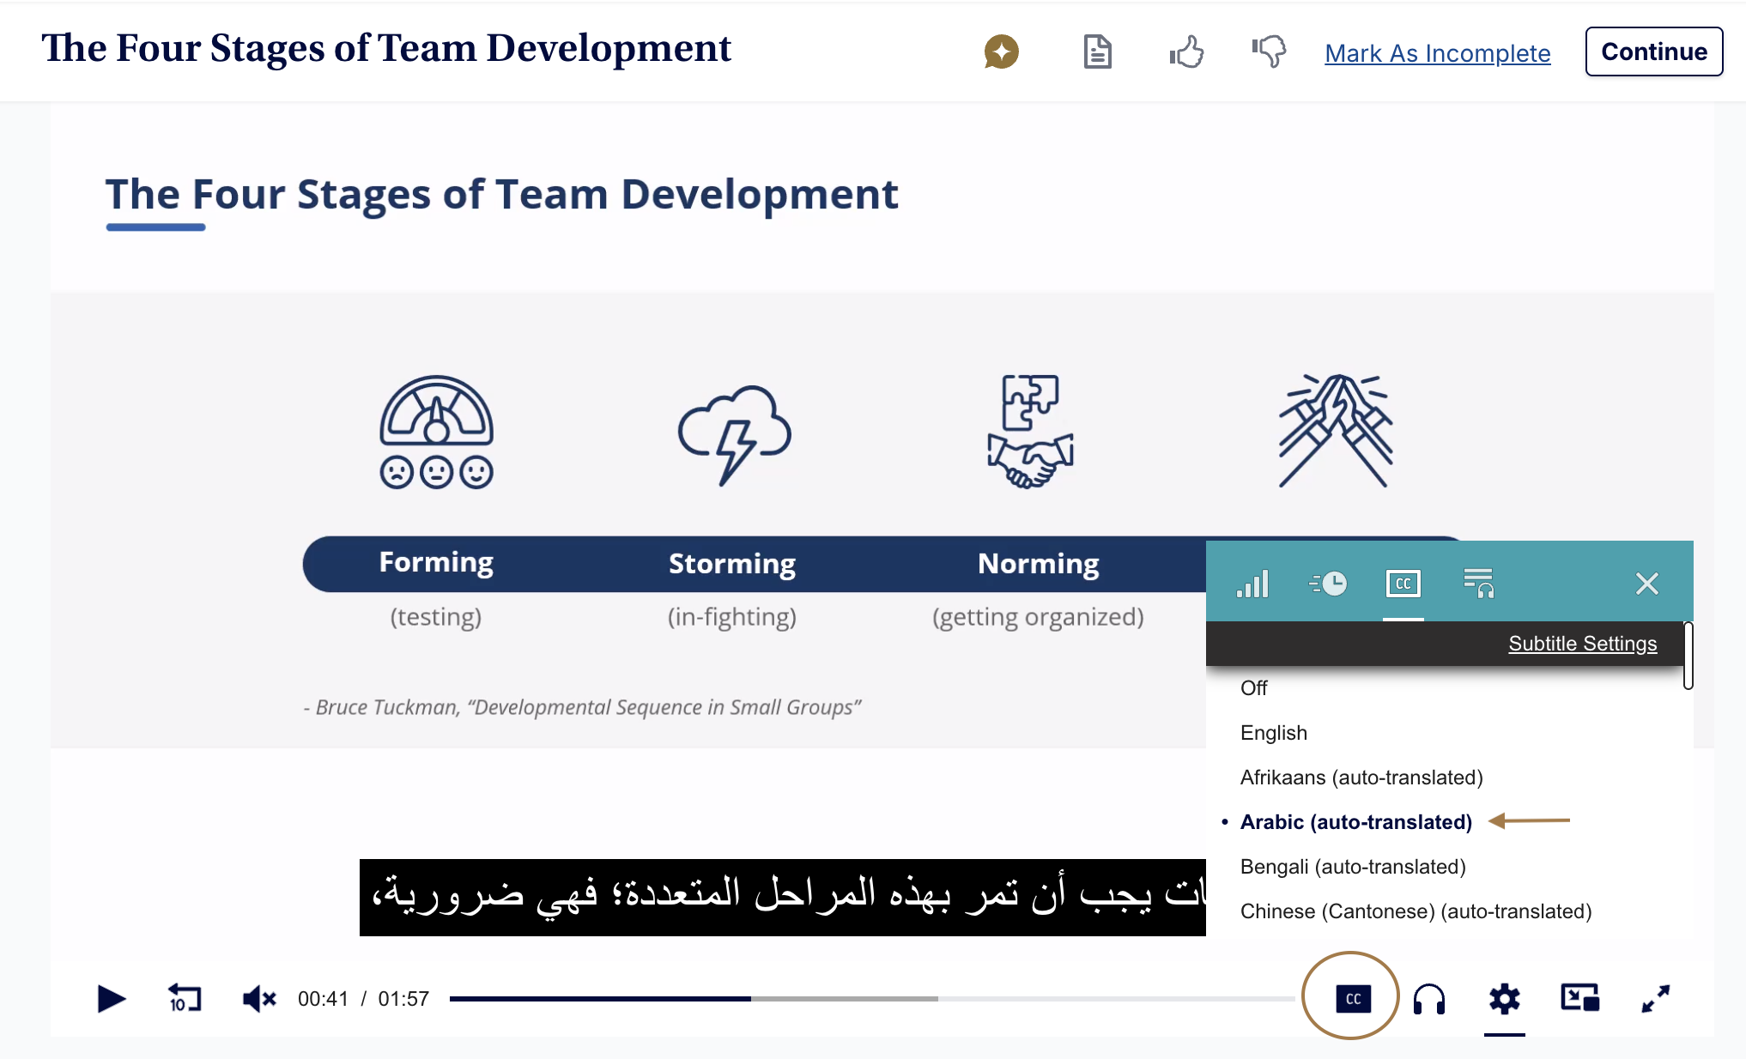Screen dimensions: 1746x1059
Task: Open the AI assistant sparkle icon
Action: pyautogui.click(x=1001, y=52)
